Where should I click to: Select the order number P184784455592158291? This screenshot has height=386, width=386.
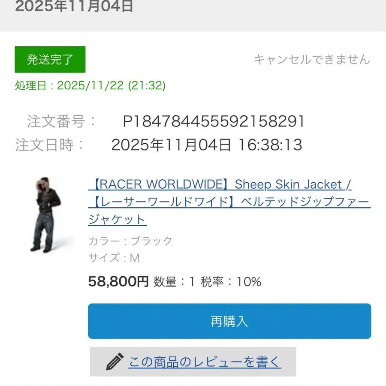coord(214,121)
